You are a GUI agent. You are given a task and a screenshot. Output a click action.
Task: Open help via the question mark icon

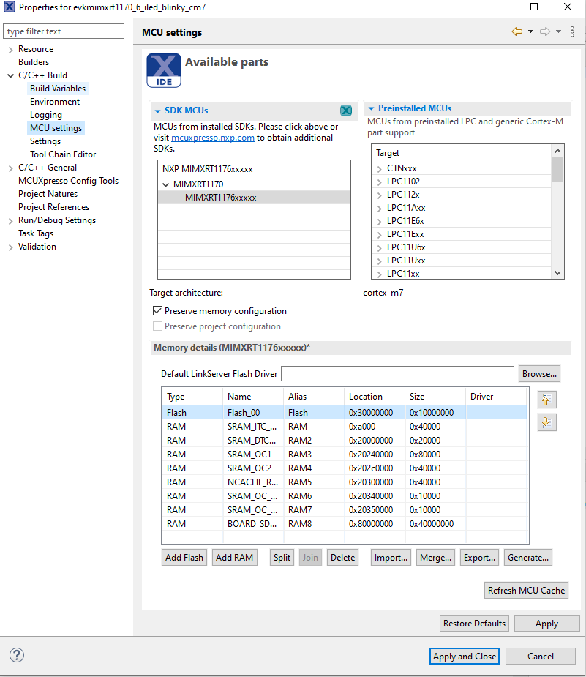tap(16, 655)
